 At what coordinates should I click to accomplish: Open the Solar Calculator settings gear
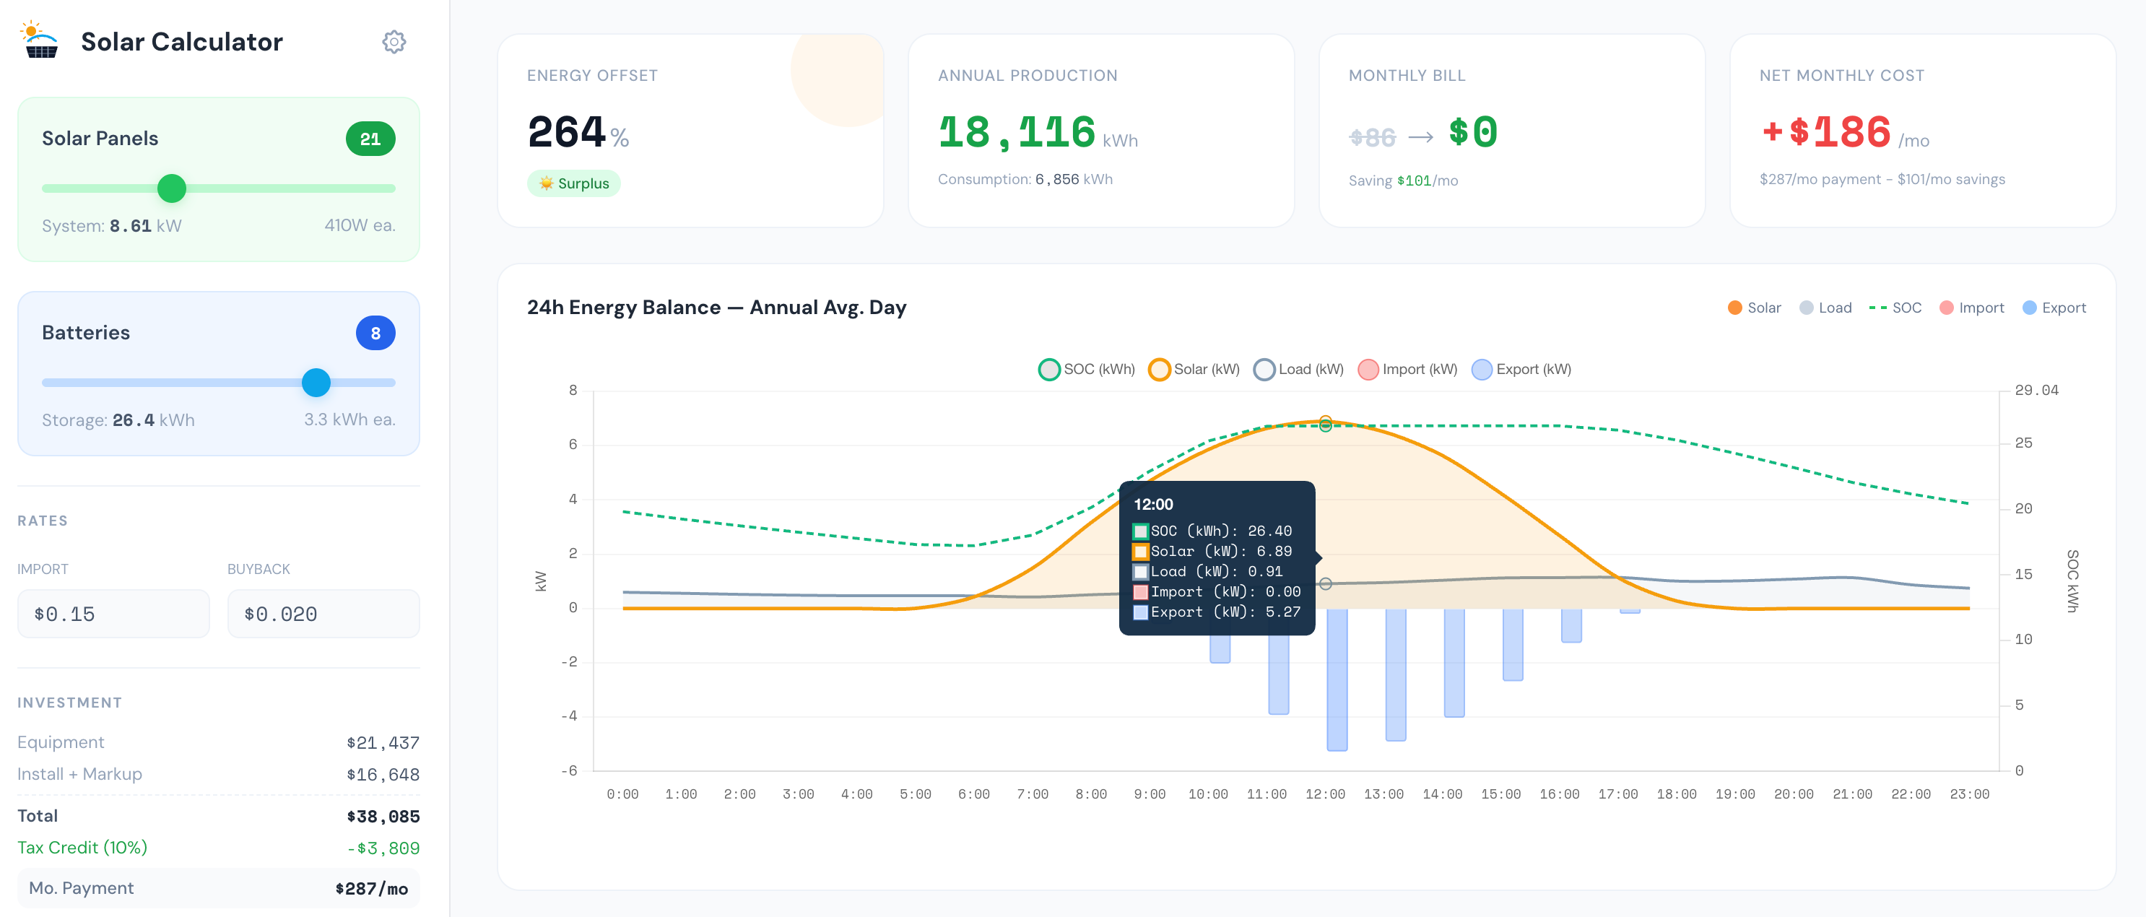394,42
